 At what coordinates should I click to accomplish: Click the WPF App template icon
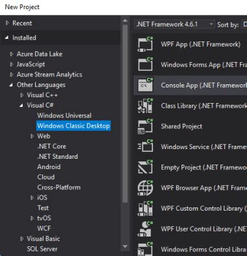click(x=145, y=45)
